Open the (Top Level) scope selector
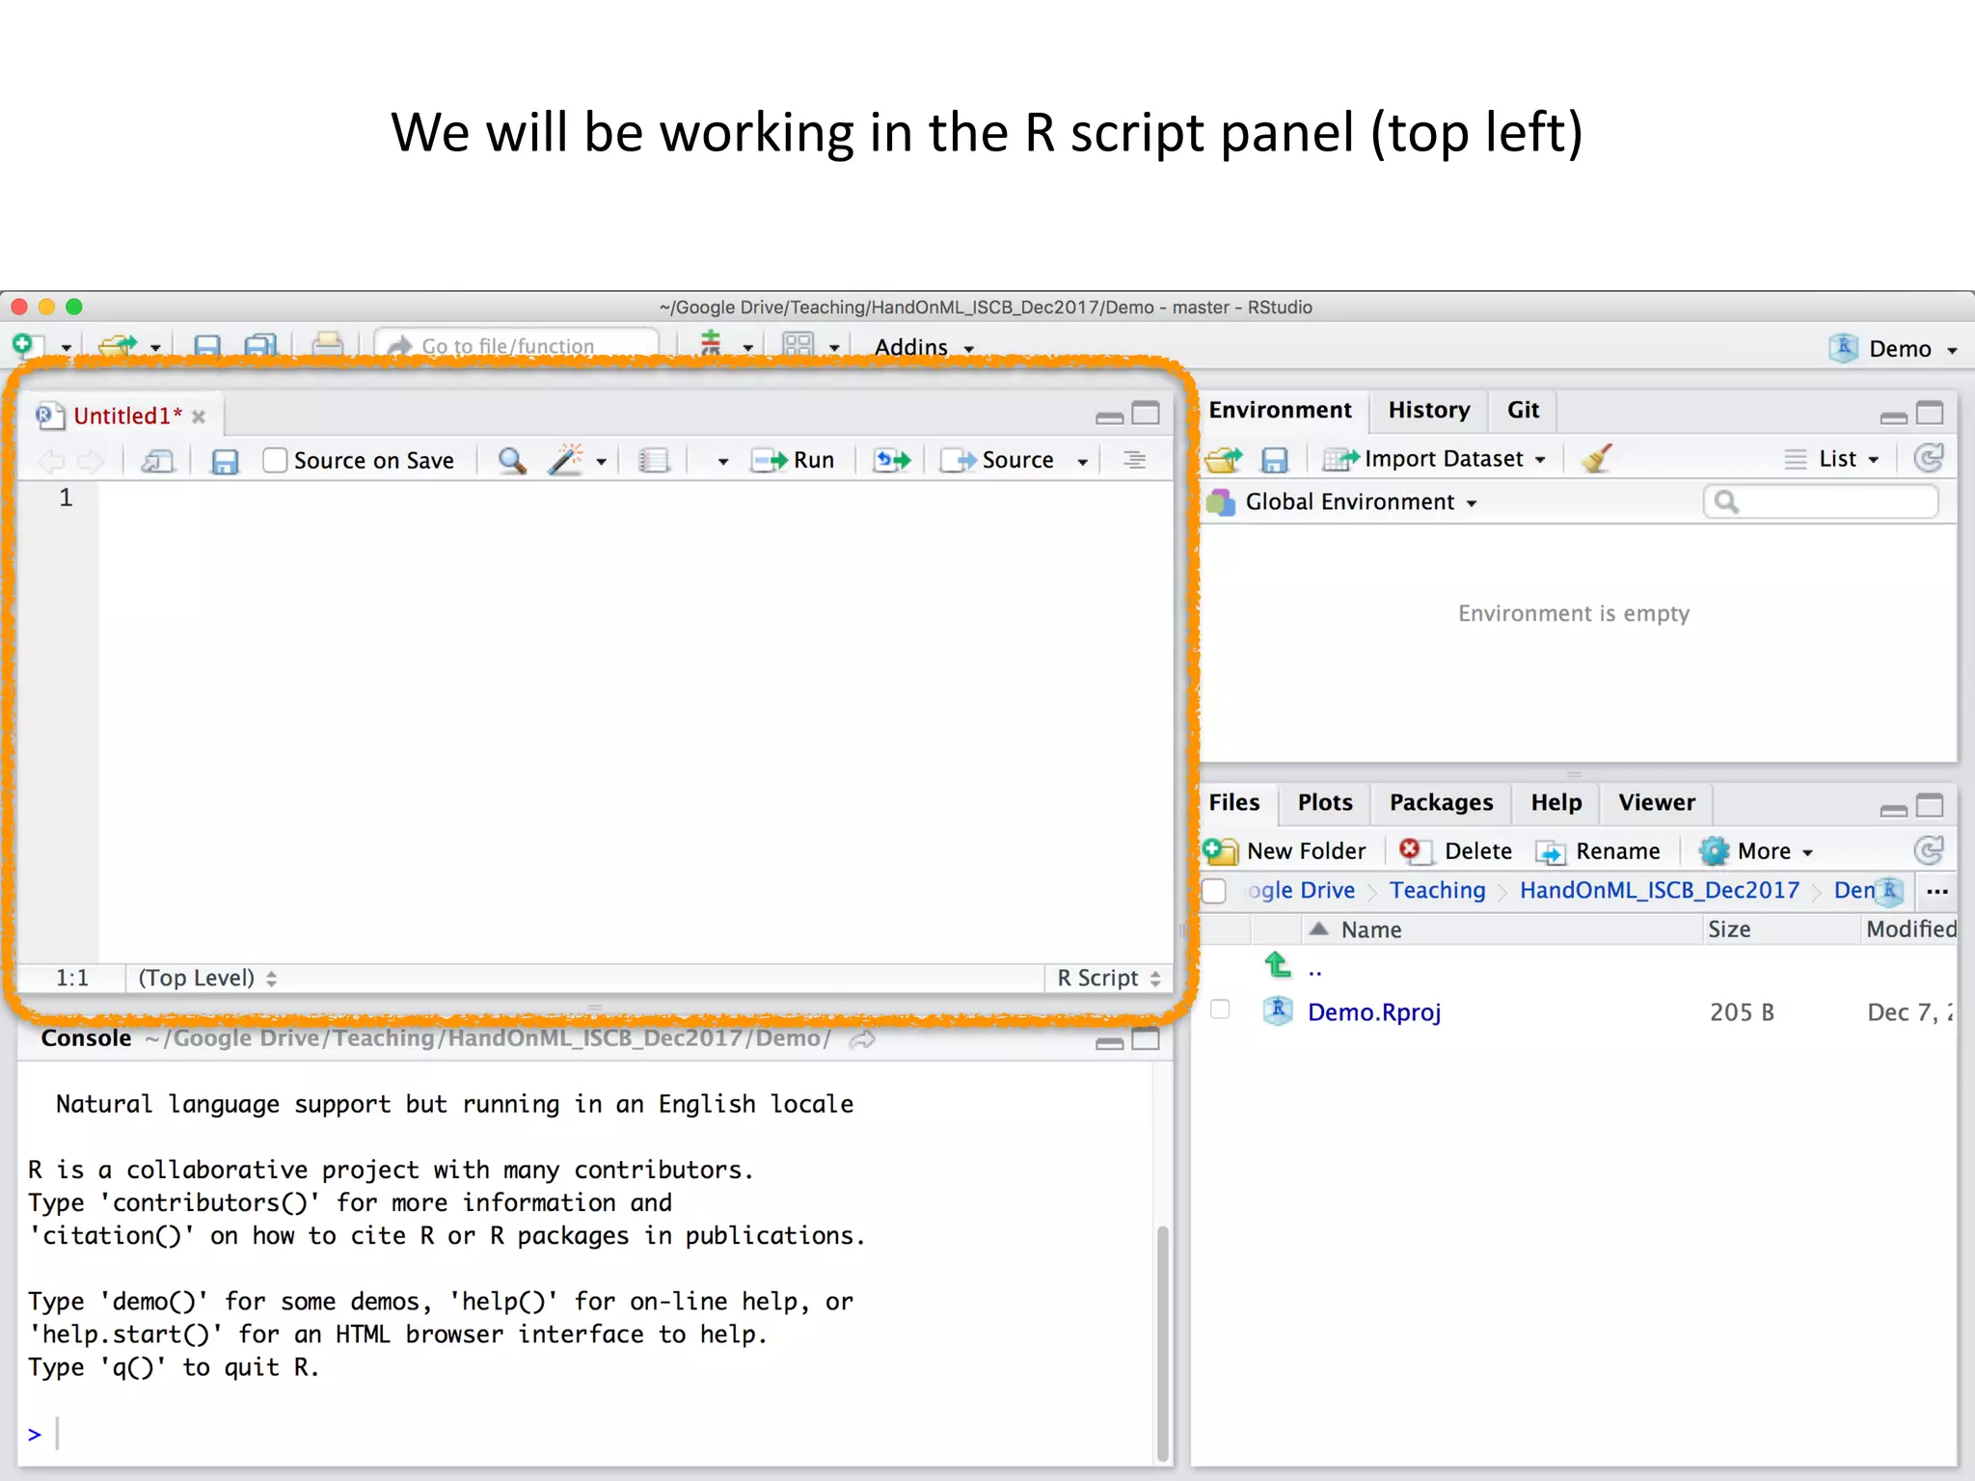 point(207,978)
